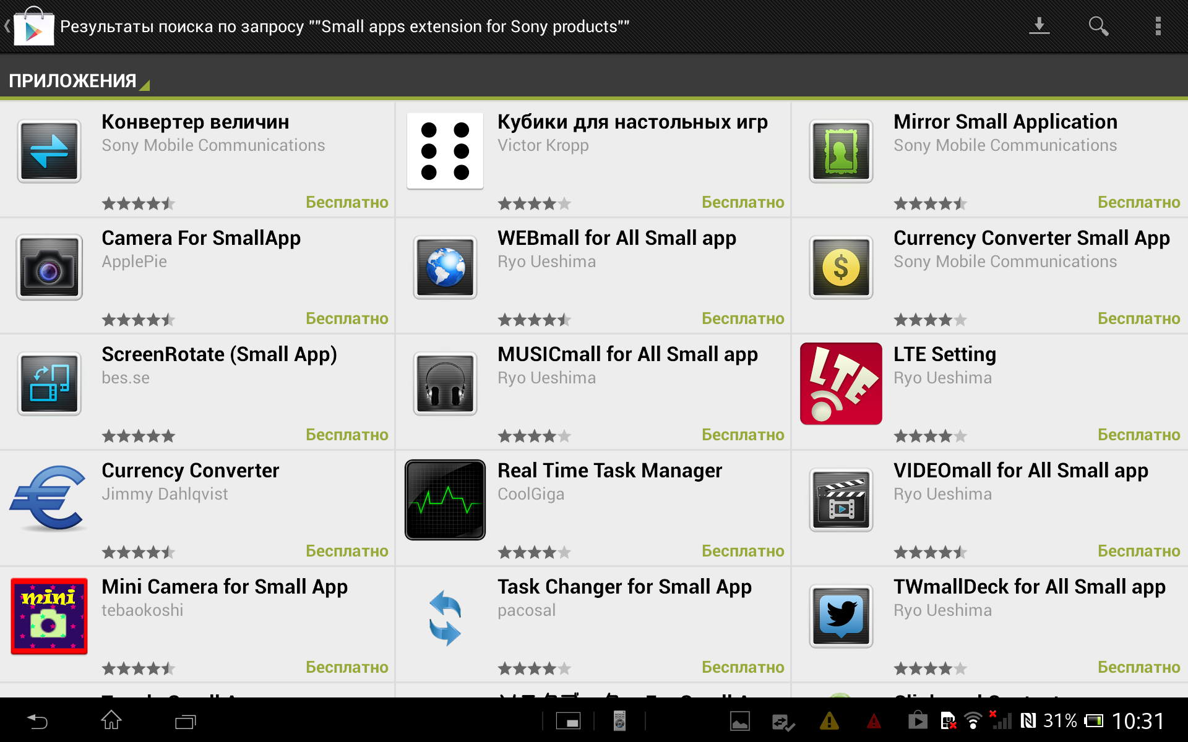Tap the Real Time Task Manager icon
Viewport: 1188px width, 742px height.
click(x=445, y=500)
